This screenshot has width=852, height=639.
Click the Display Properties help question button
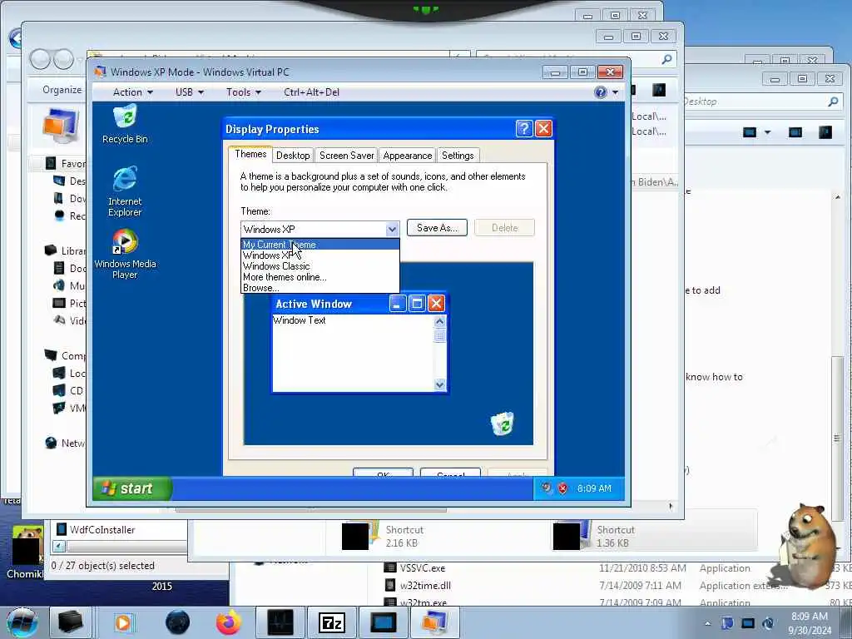[x=524, y=129]
